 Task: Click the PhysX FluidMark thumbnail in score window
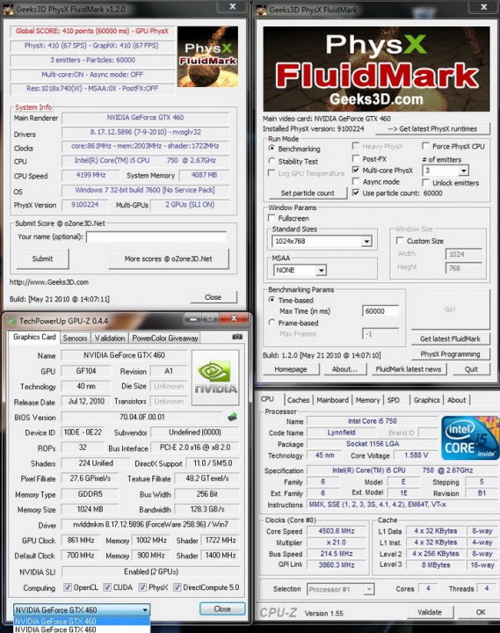coord(208,56)
